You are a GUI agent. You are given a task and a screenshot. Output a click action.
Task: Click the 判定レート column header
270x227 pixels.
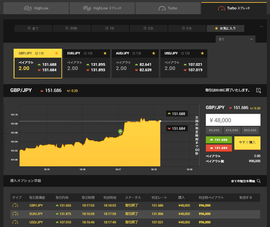[x=159, y=198]
